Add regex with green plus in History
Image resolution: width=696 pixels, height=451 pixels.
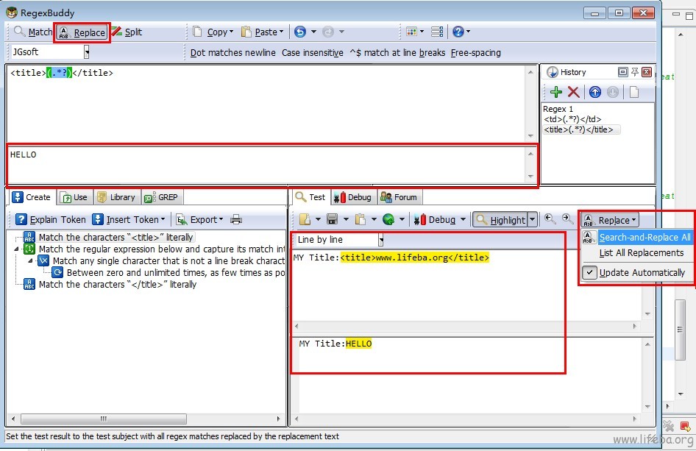(x=555, y=92)
